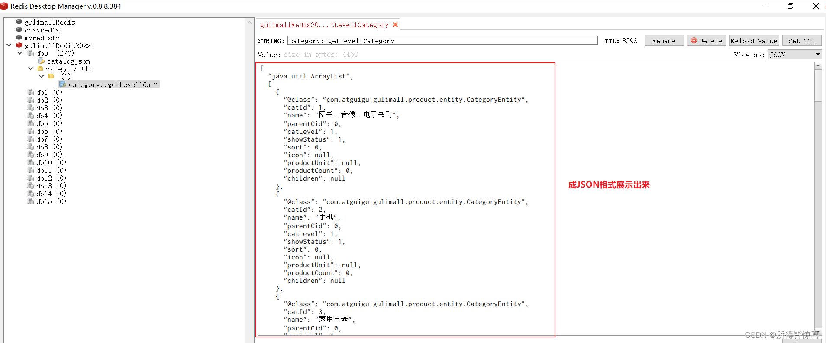
Task: Select the gulimallRedis2022 connection label
Action: pyautogui.click(x=58, y=45)
